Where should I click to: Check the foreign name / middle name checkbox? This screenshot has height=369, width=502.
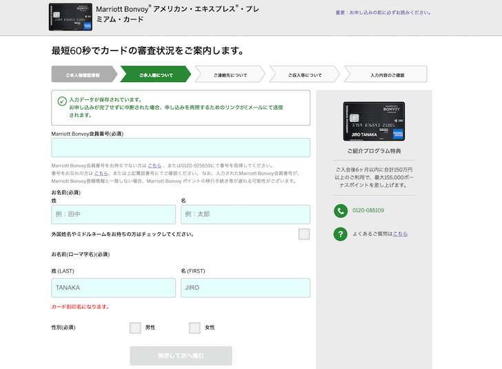click(x=304, y=234)
